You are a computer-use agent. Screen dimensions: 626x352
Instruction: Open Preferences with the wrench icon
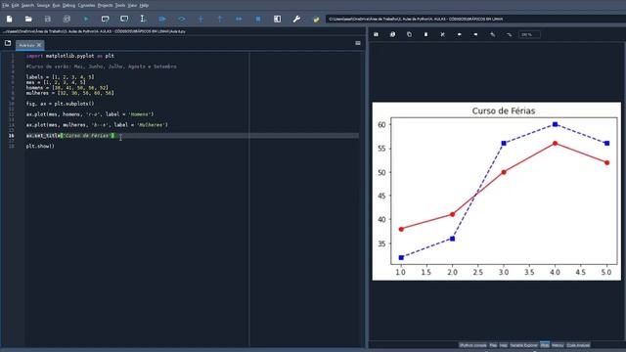pos(296,19)
